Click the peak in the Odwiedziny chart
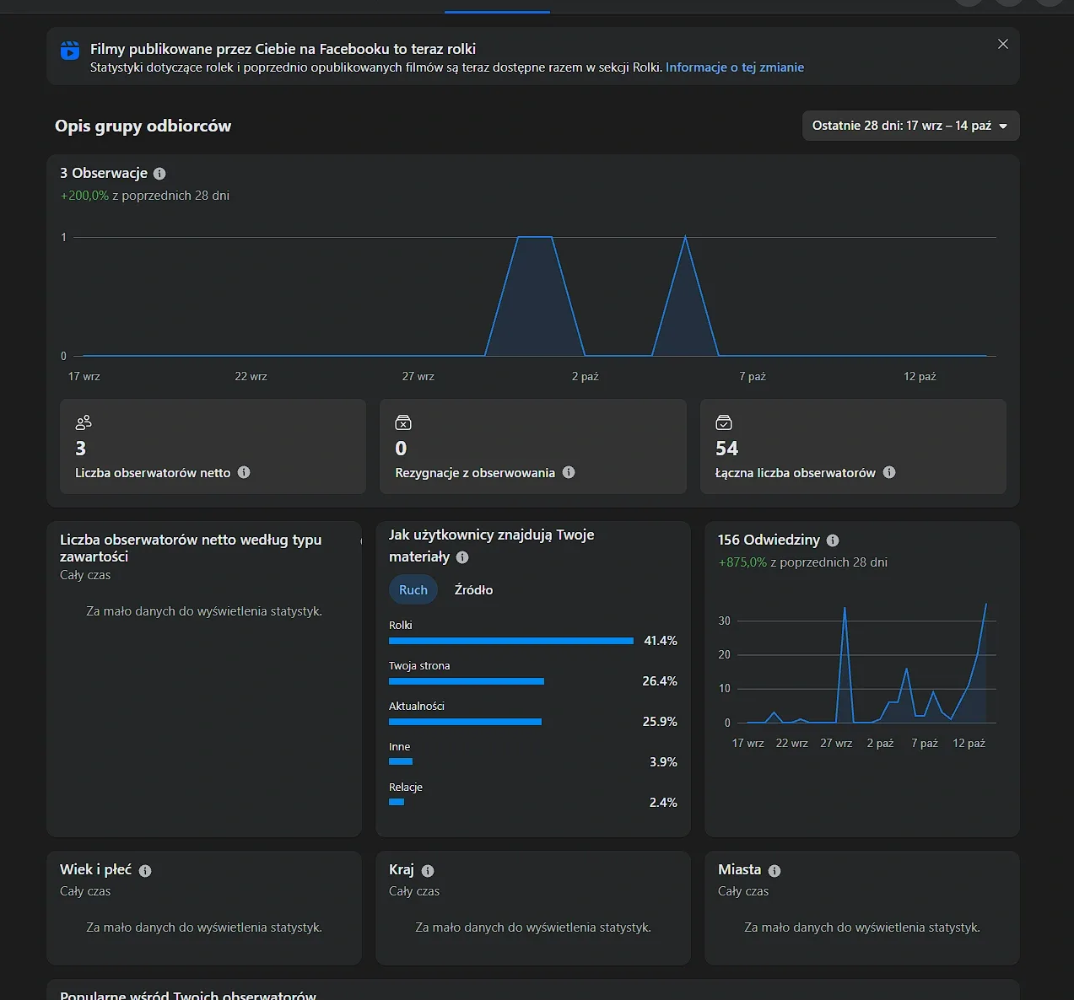Screen dimensions: 1074x1000 985,604
